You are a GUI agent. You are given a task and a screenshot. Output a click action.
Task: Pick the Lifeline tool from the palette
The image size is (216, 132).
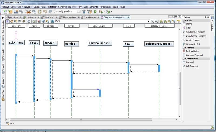coord(189,24)
